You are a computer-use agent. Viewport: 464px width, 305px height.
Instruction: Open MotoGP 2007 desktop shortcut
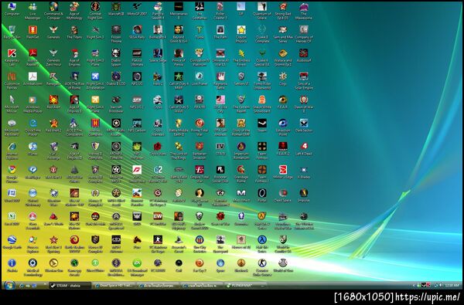pos(137,9)
